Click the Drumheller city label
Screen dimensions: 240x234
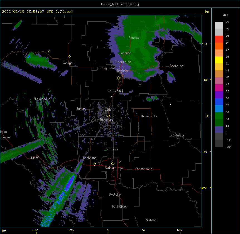click(178, 135)
